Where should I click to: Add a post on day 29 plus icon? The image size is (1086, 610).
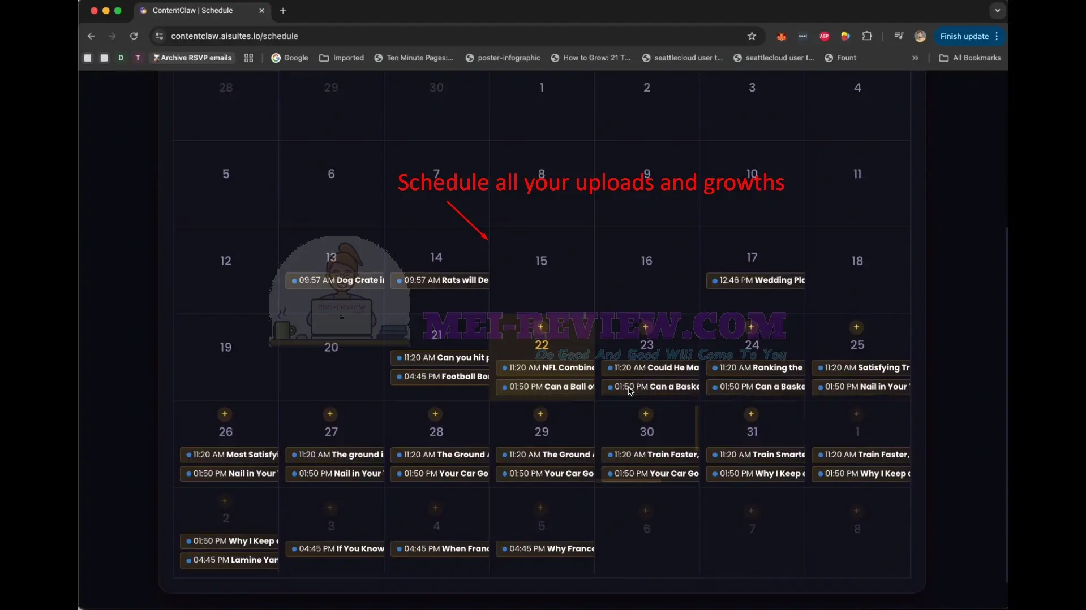pos(540,414)
